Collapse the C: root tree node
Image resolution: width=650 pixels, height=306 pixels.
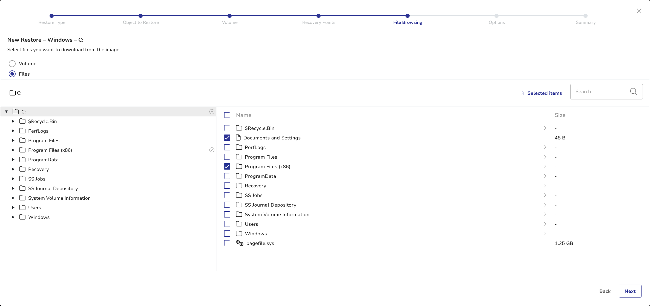pyautogui.click(x=7, y=111)
